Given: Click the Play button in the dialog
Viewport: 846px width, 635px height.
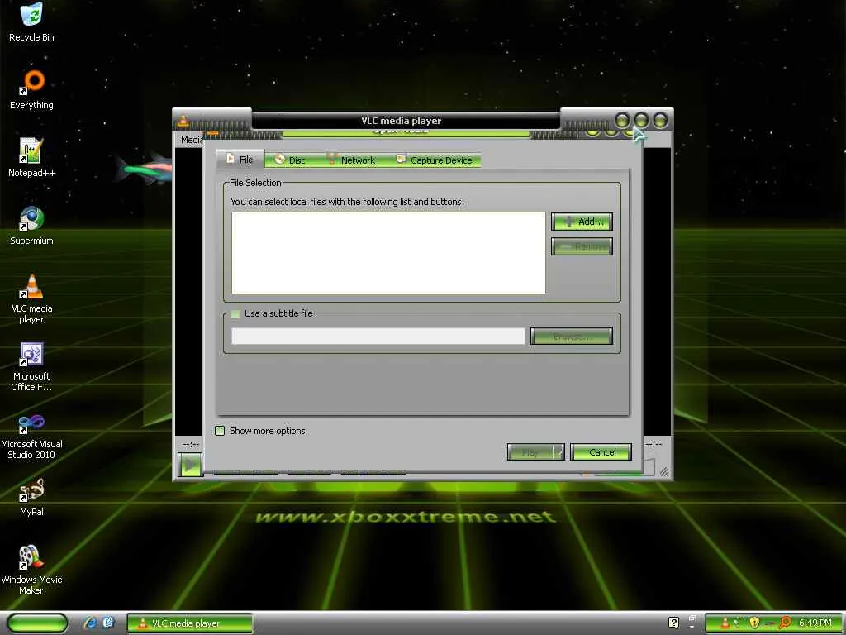Looking at the screenshot, I should coord(530,452).
